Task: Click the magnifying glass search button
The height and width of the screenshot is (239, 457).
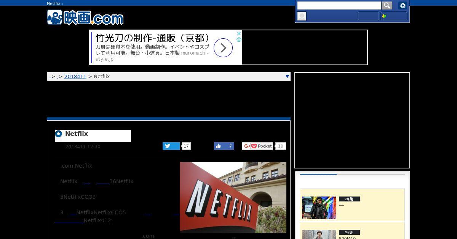Action: 387,5
